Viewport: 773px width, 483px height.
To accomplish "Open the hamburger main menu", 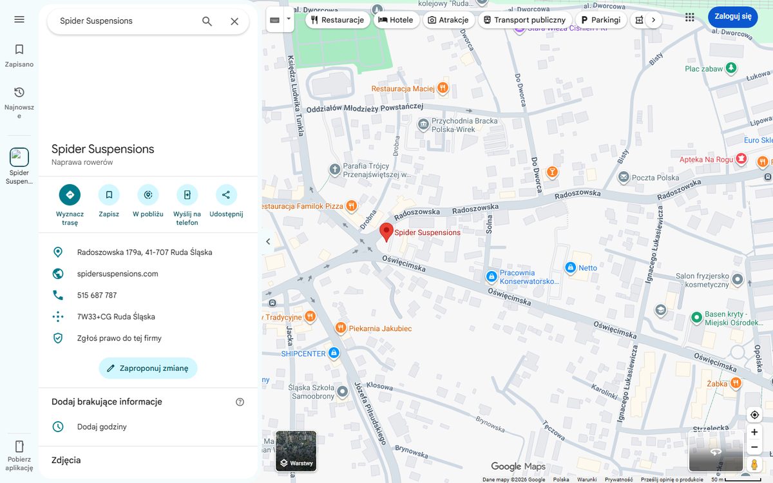I will (19, 19).
